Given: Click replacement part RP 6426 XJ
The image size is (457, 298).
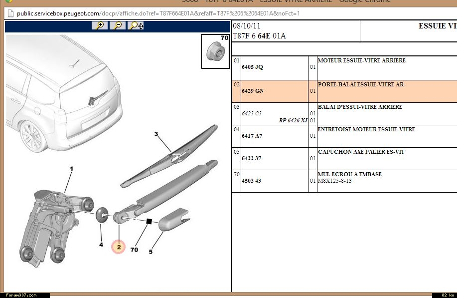Looking at the screenshot, I should pyautogui.click(x=293, y=120).
